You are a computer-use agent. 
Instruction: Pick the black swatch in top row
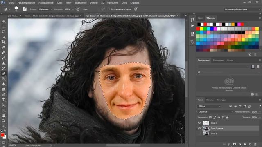(199, 24)
